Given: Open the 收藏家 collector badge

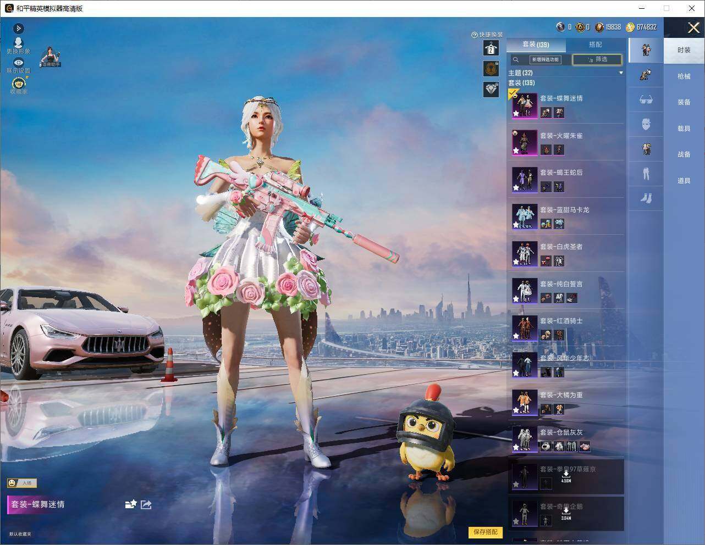Looking at the screenshot, I should click(x=19, y=85).
